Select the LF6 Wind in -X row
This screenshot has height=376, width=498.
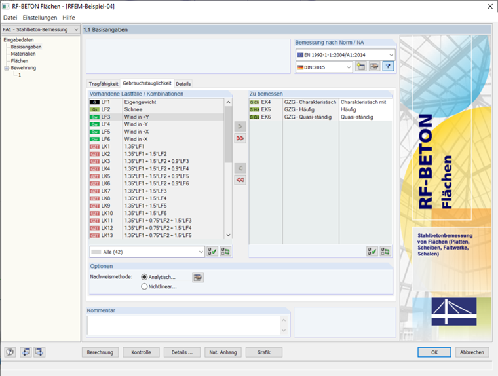coord(157,139)
